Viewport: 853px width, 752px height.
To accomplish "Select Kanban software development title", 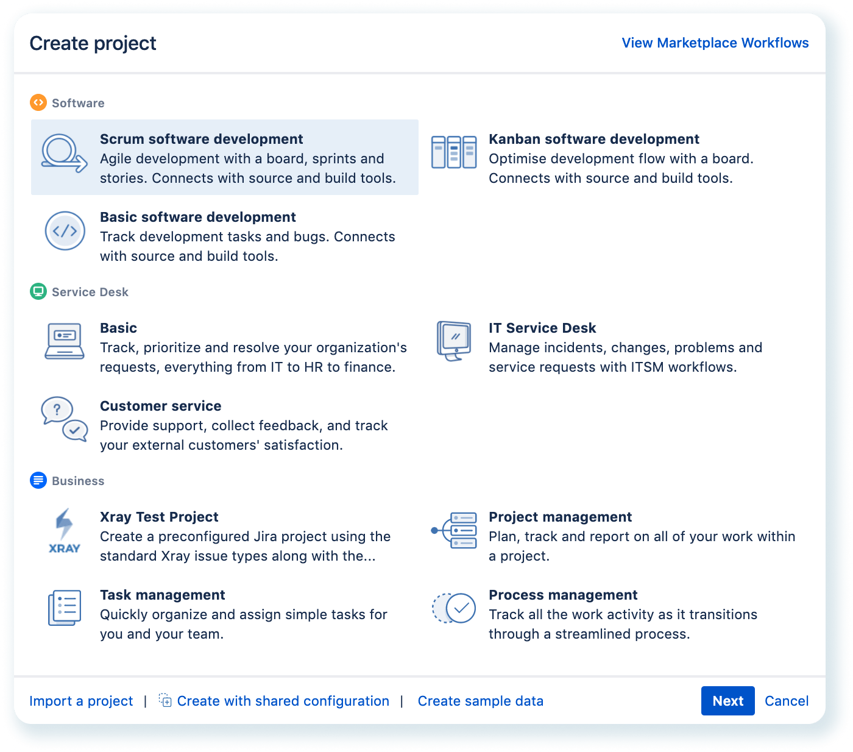I will [594, 139].
